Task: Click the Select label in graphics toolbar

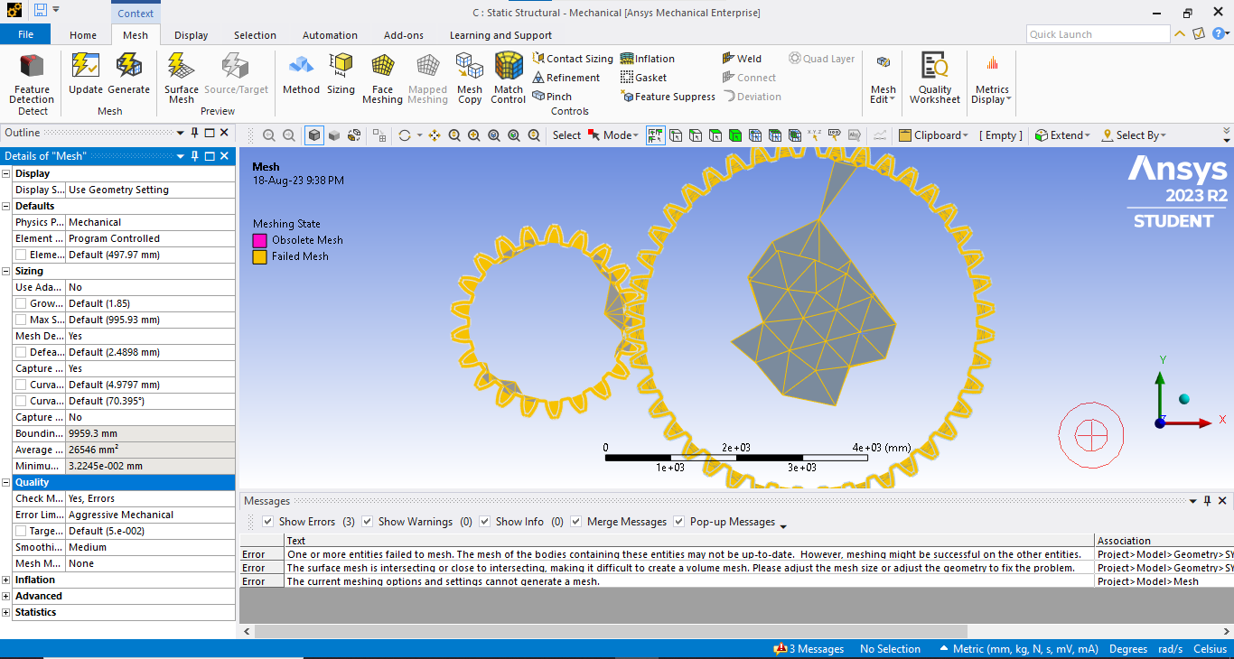Action: coord(566,135)
